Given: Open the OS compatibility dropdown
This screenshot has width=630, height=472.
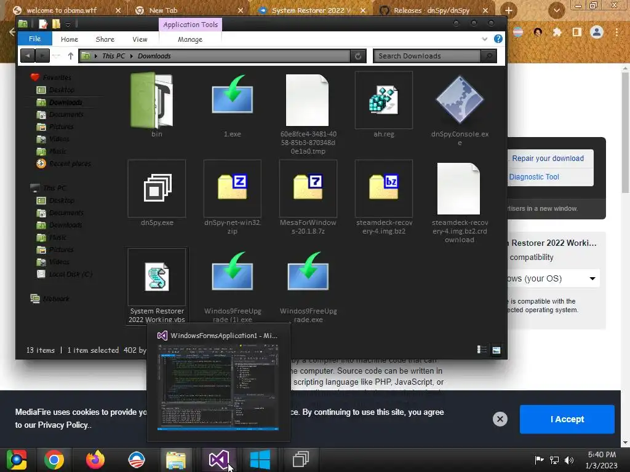Looking at the screenshot, I should pyautogui.click(x=553, y=278).
